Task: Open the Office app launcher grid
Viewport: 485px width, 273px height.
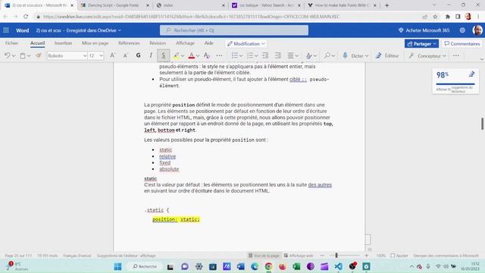Action: coord(6,30)
